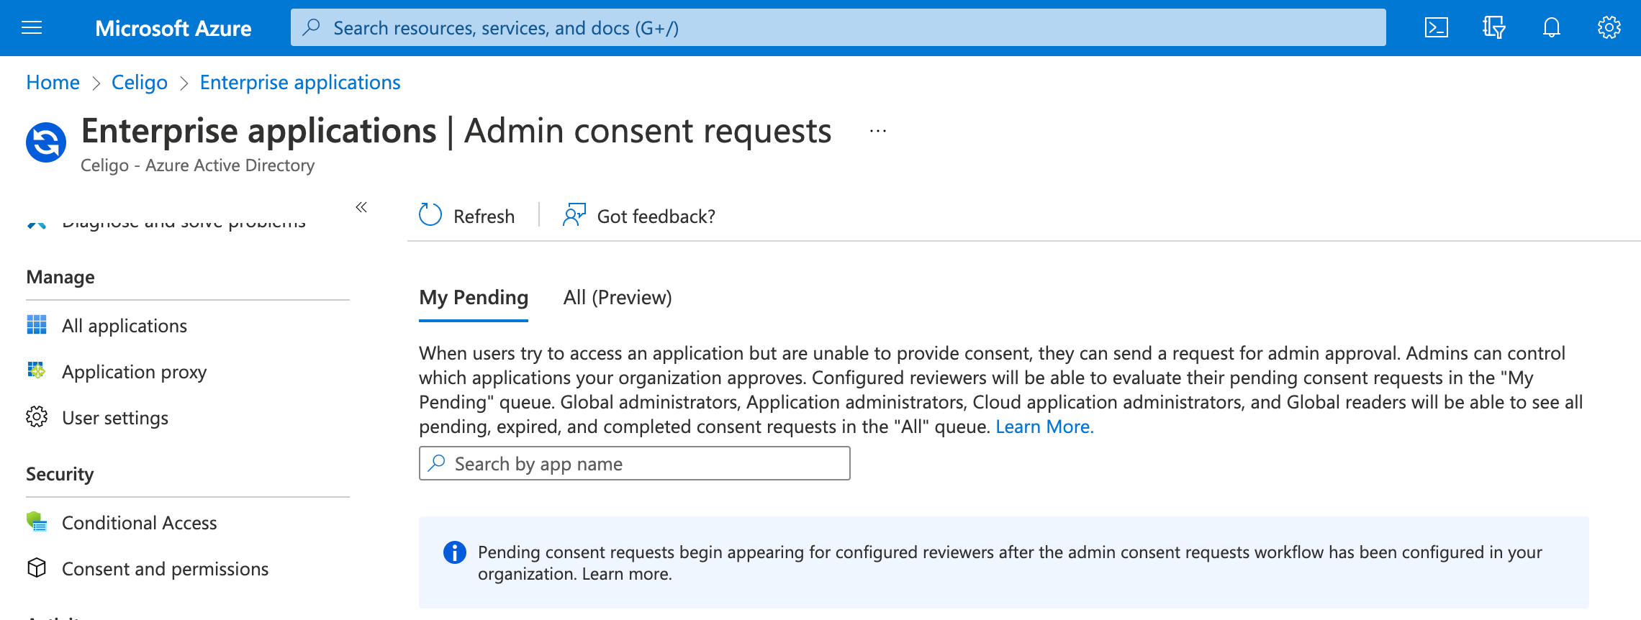Viewport: 1641px width, 620px height.
Task: Focus the global resources search field
Action: coord(838,27)
